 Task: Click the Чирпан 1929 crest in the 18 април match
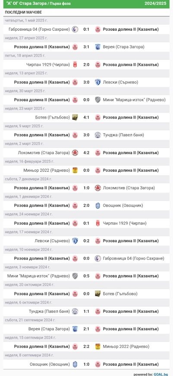(x=75, y=65)
